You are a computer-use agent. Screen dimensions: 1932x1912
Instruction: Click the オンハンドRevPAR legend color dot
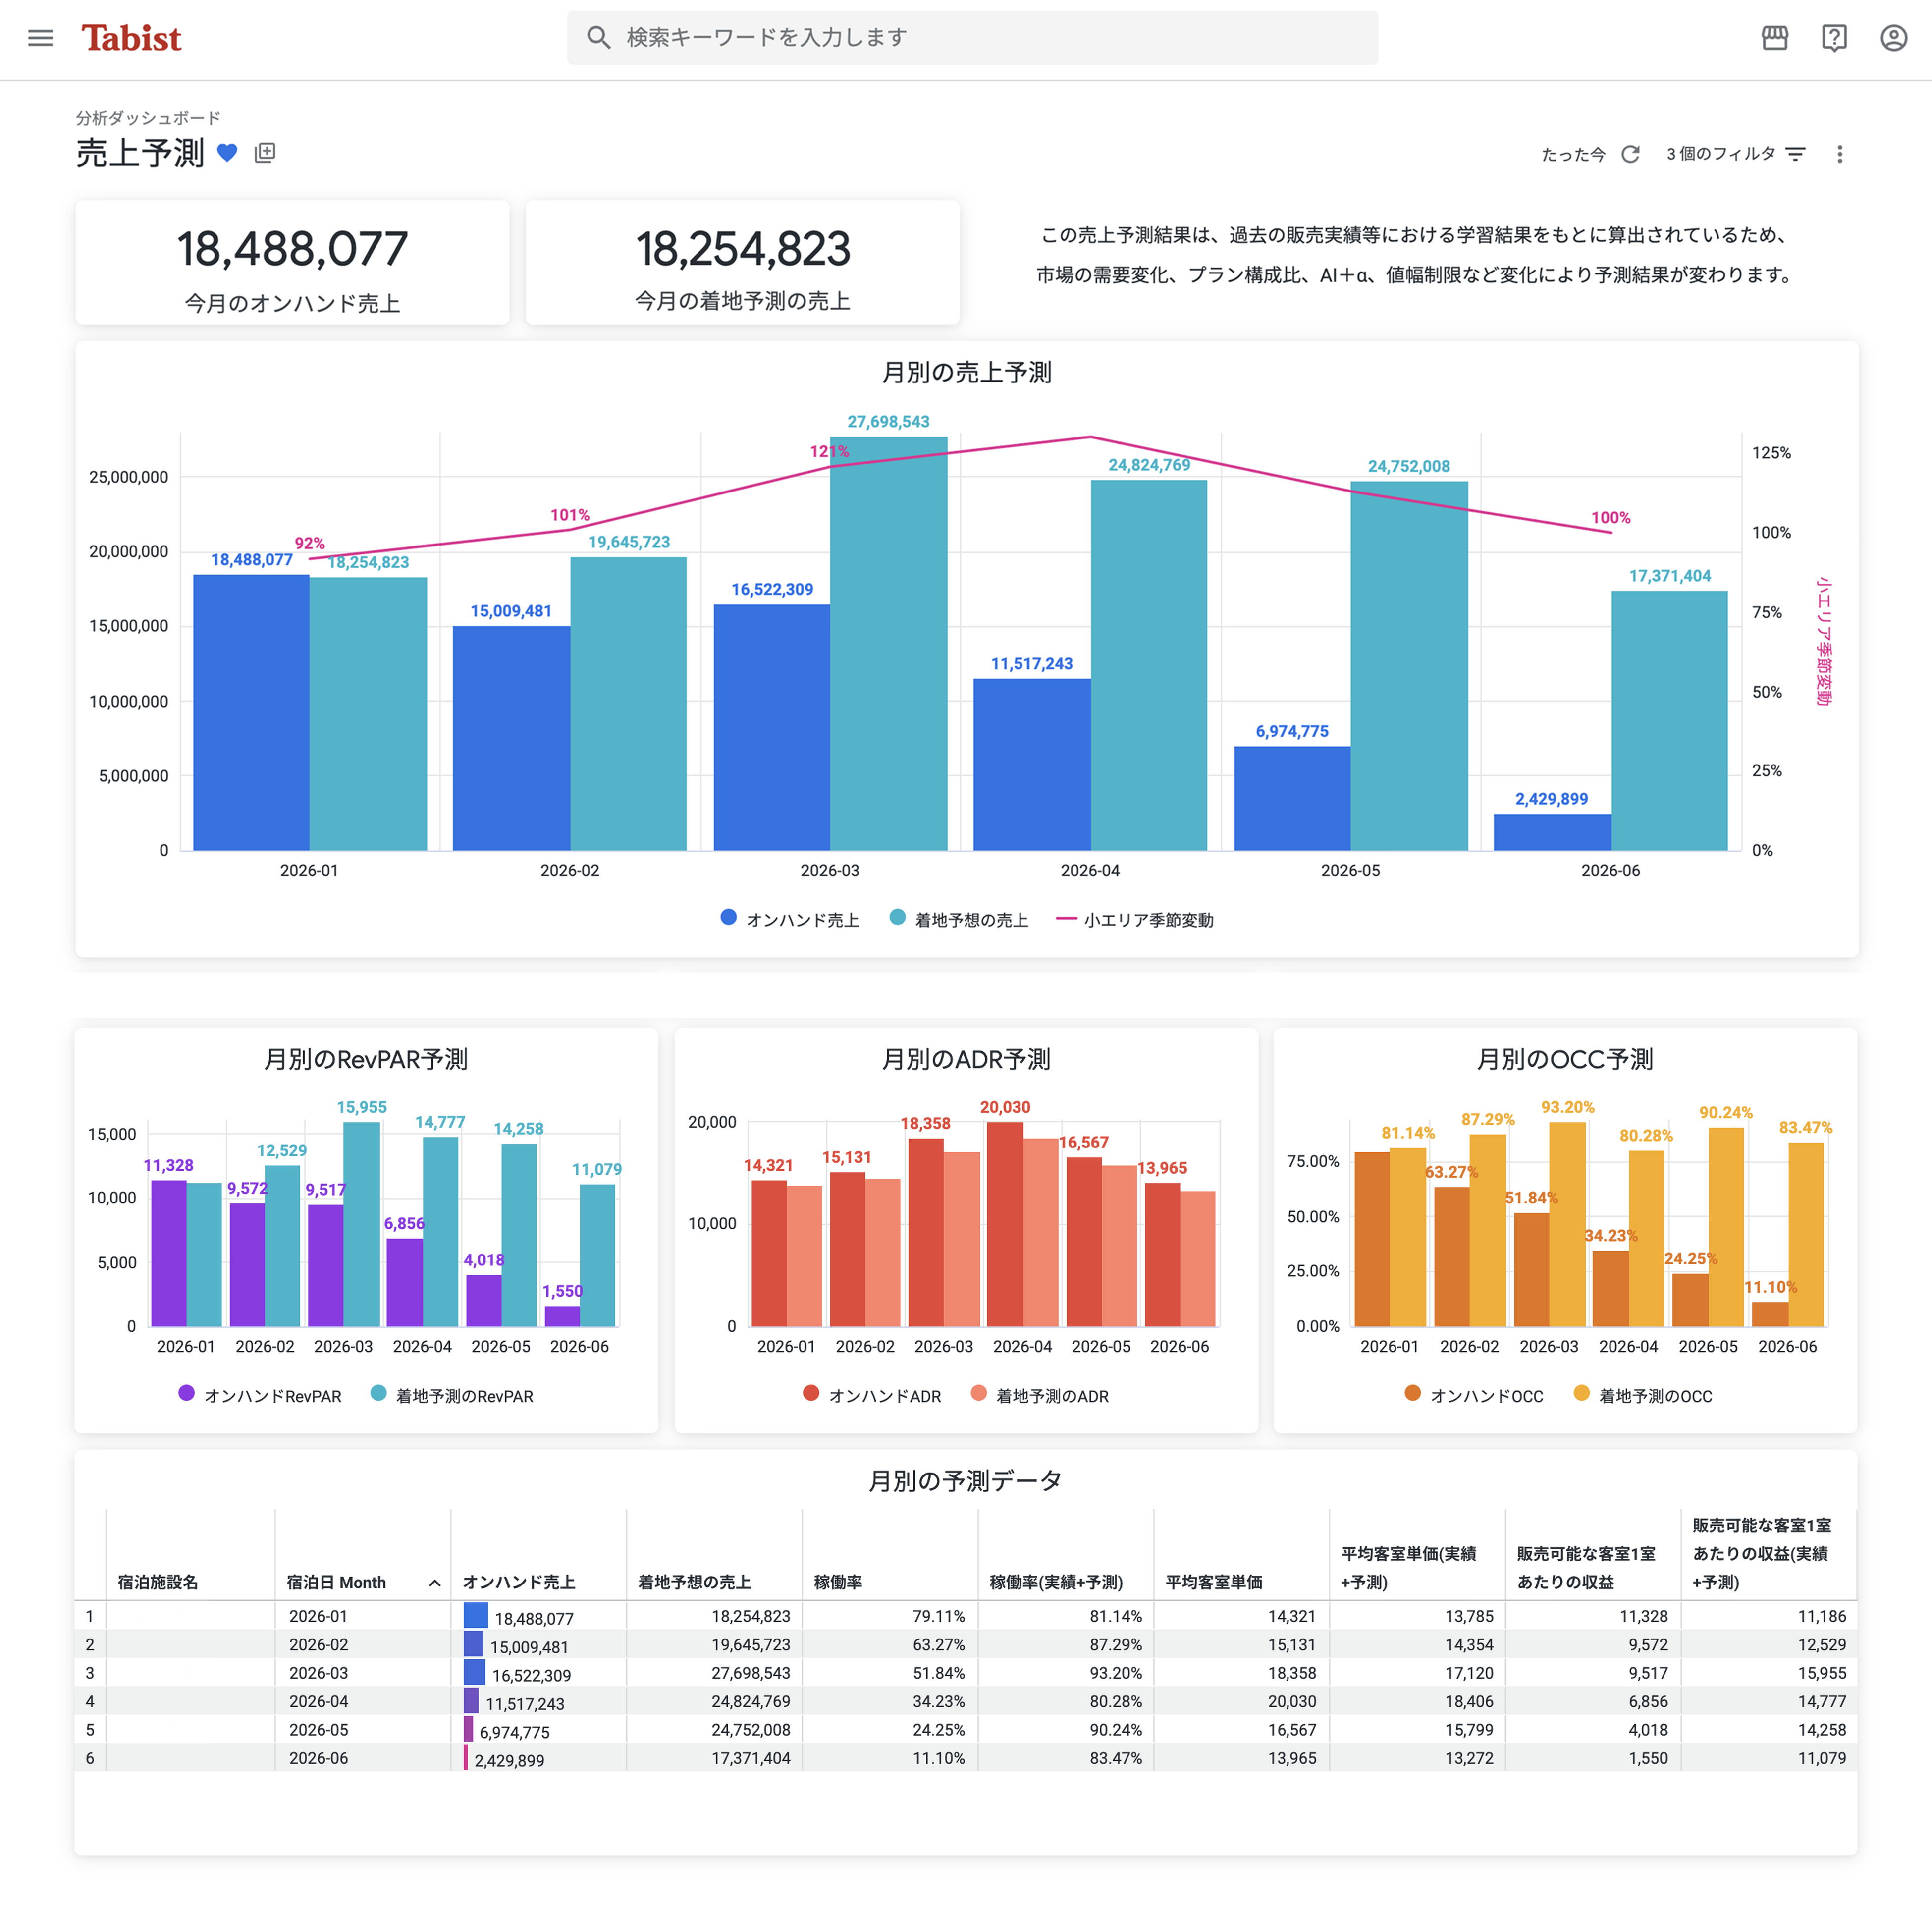(186, 1393)
